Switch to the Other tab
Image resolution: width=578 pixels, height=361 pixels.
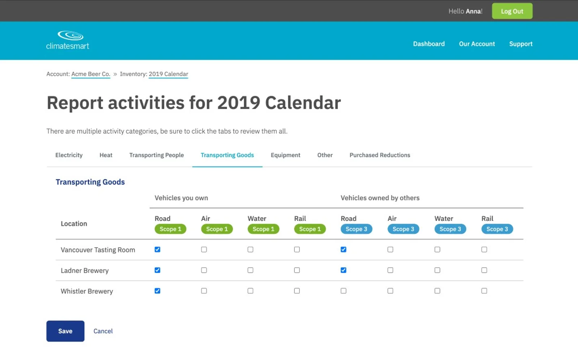(325, 155)
